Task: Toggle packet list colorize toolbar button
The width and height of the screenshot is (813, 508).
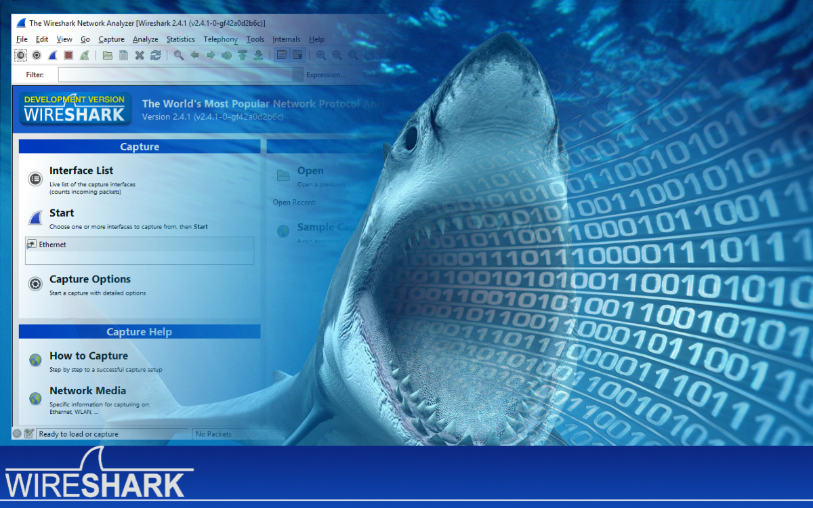Action: 282,56
